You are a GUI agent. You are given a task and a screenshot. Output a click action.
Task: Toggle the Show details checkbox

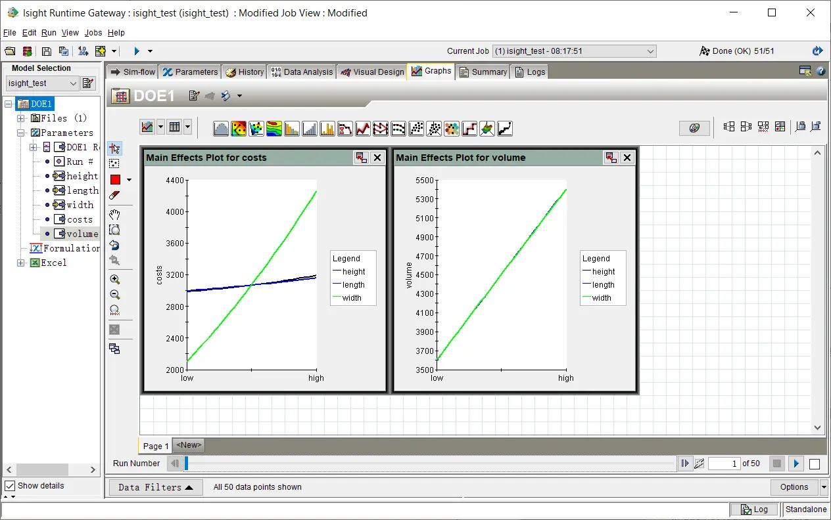10,486
